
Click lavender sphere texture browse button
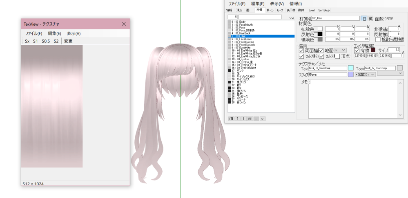(x=351, y=75)
